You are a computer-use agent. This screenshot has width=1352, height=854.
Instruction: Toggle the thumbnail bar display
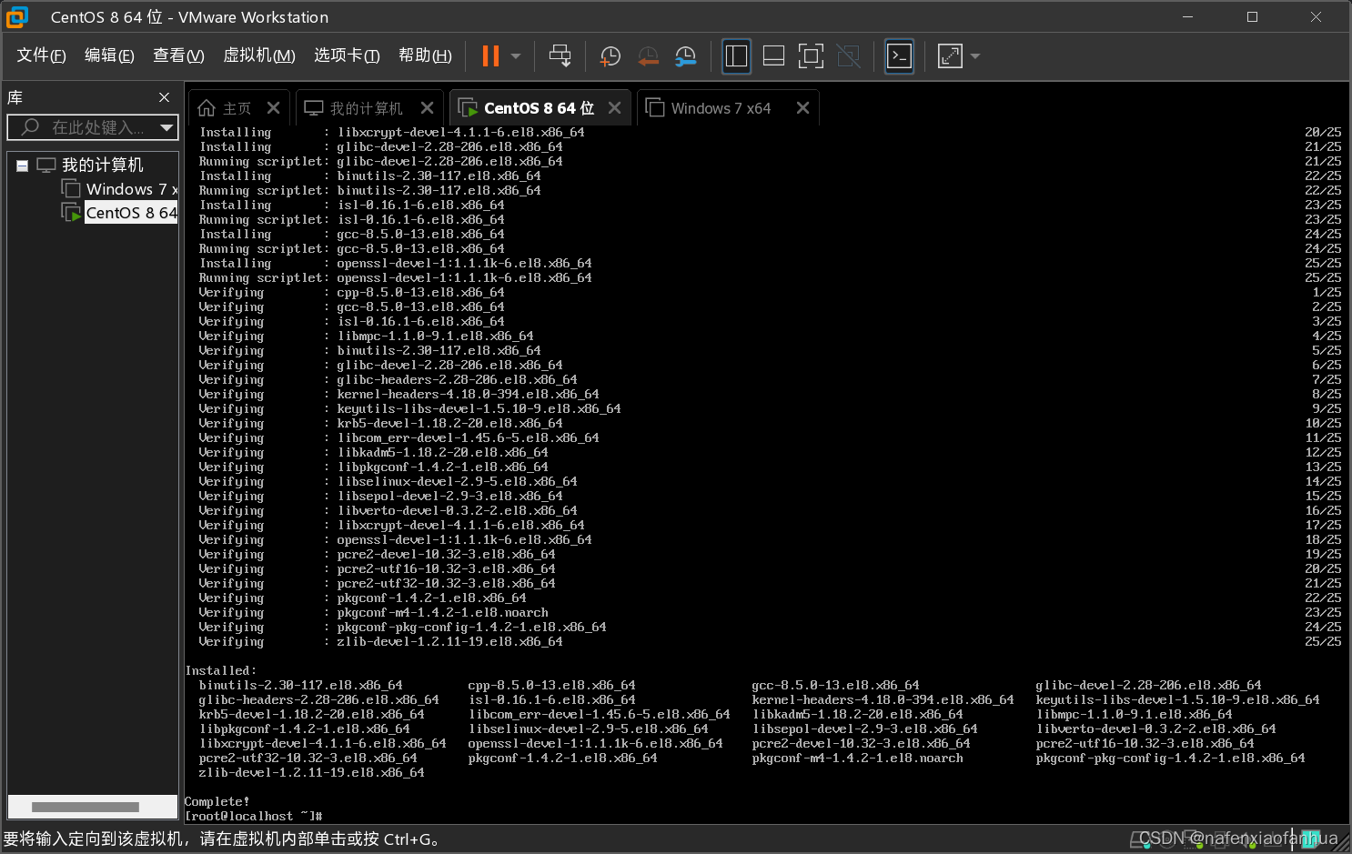(x=772, y=55)
